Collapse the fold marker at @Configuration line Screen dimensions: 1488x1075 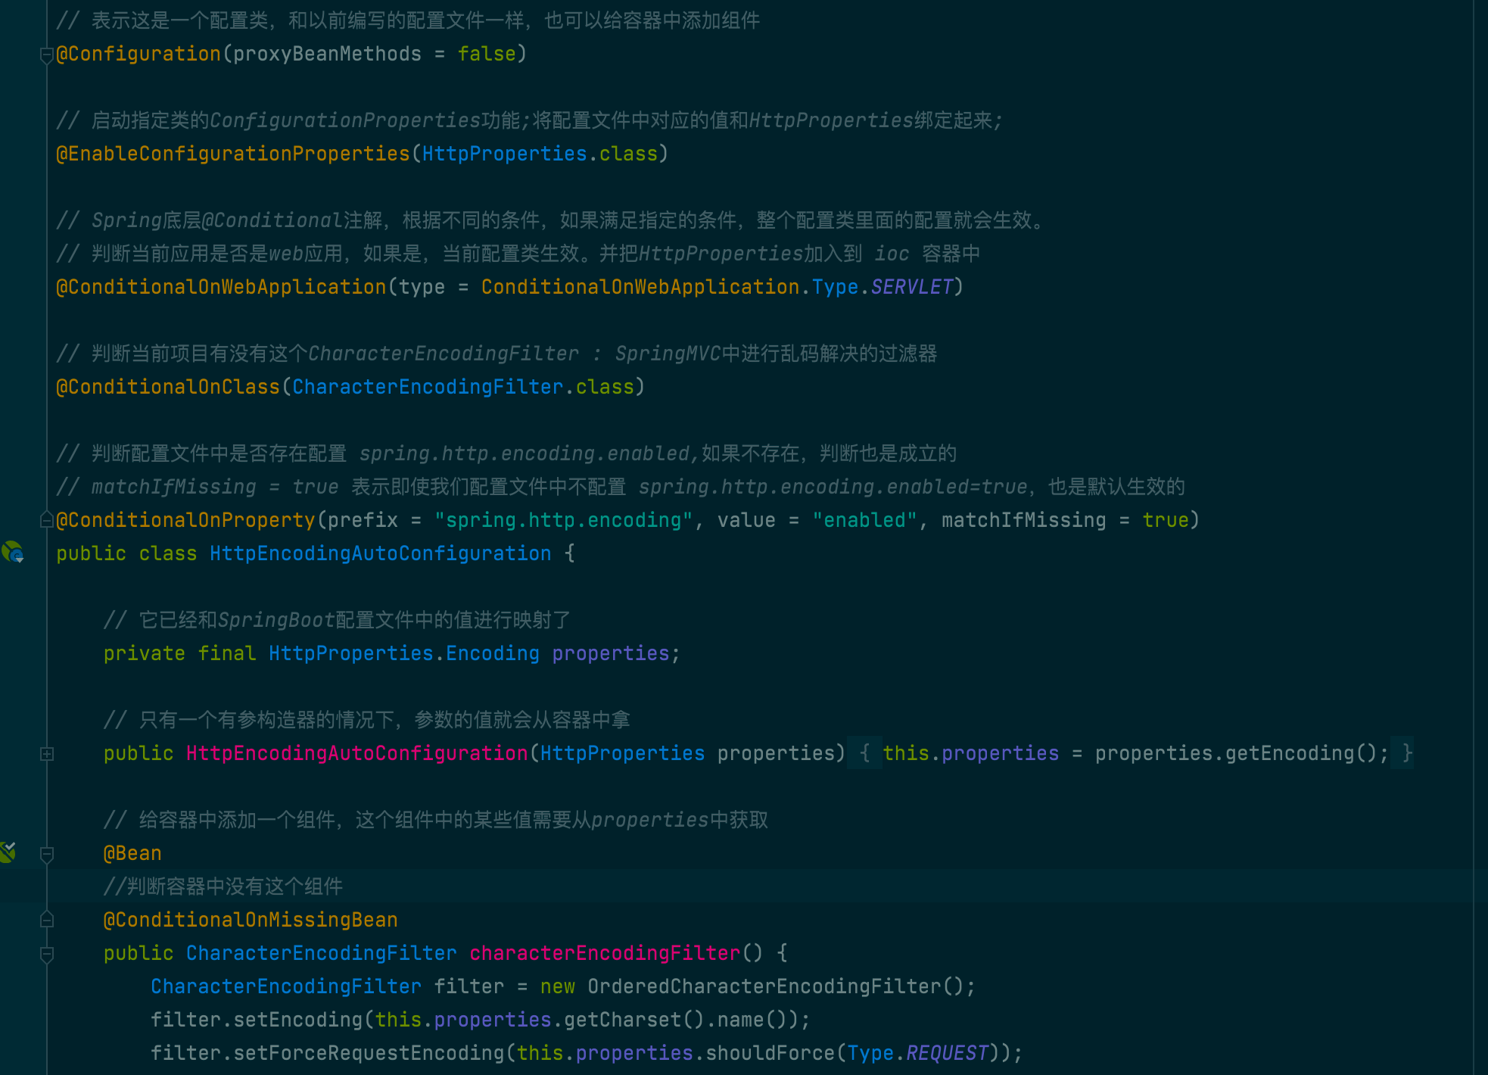tap(46, 55)
